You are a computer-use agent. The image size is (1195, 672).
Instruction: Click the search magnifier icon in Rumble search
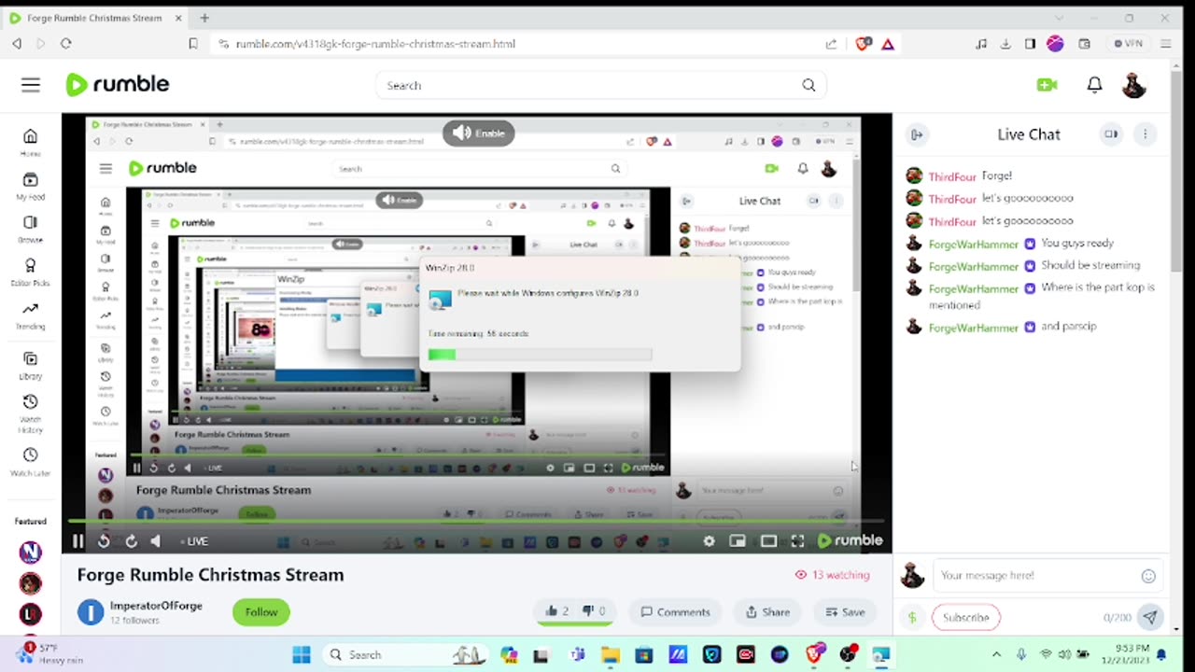808,85
